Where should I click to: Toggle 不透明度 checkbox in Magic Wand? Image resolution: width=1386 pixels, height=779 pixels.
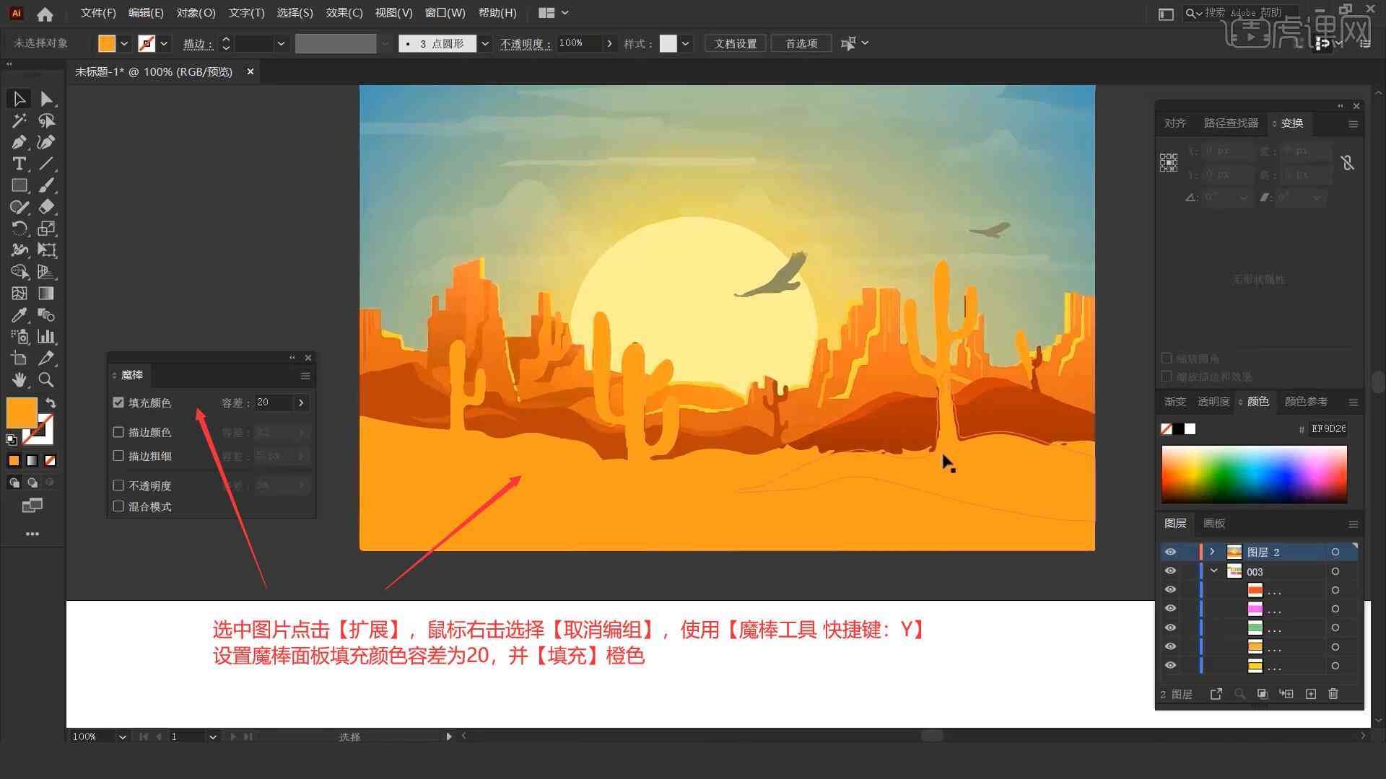pyautogui.click(x=118, y=485)
